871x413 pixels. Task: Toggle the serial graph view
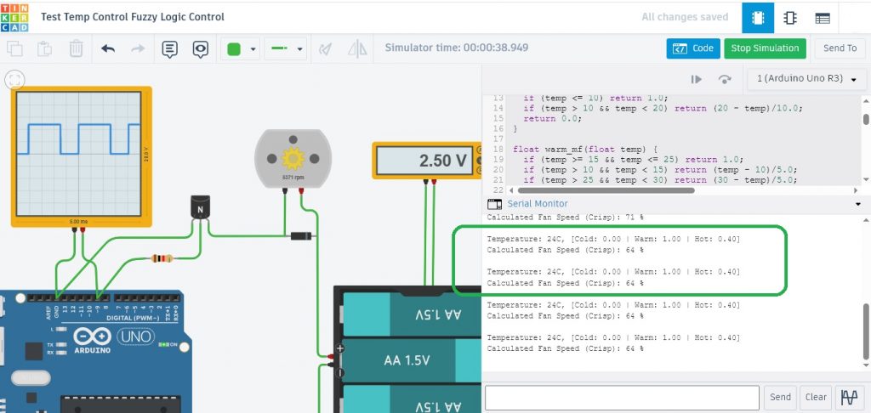[850, 398]
